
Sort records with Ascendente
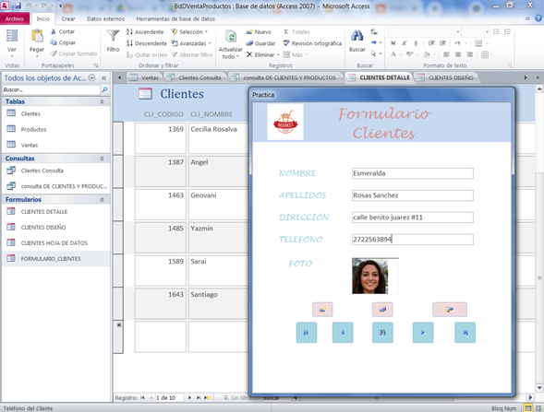tap(145, 32)
